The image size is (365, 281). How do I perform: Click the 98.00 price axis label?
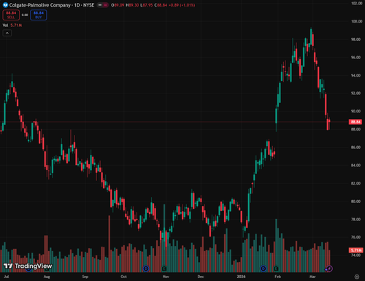356,39
